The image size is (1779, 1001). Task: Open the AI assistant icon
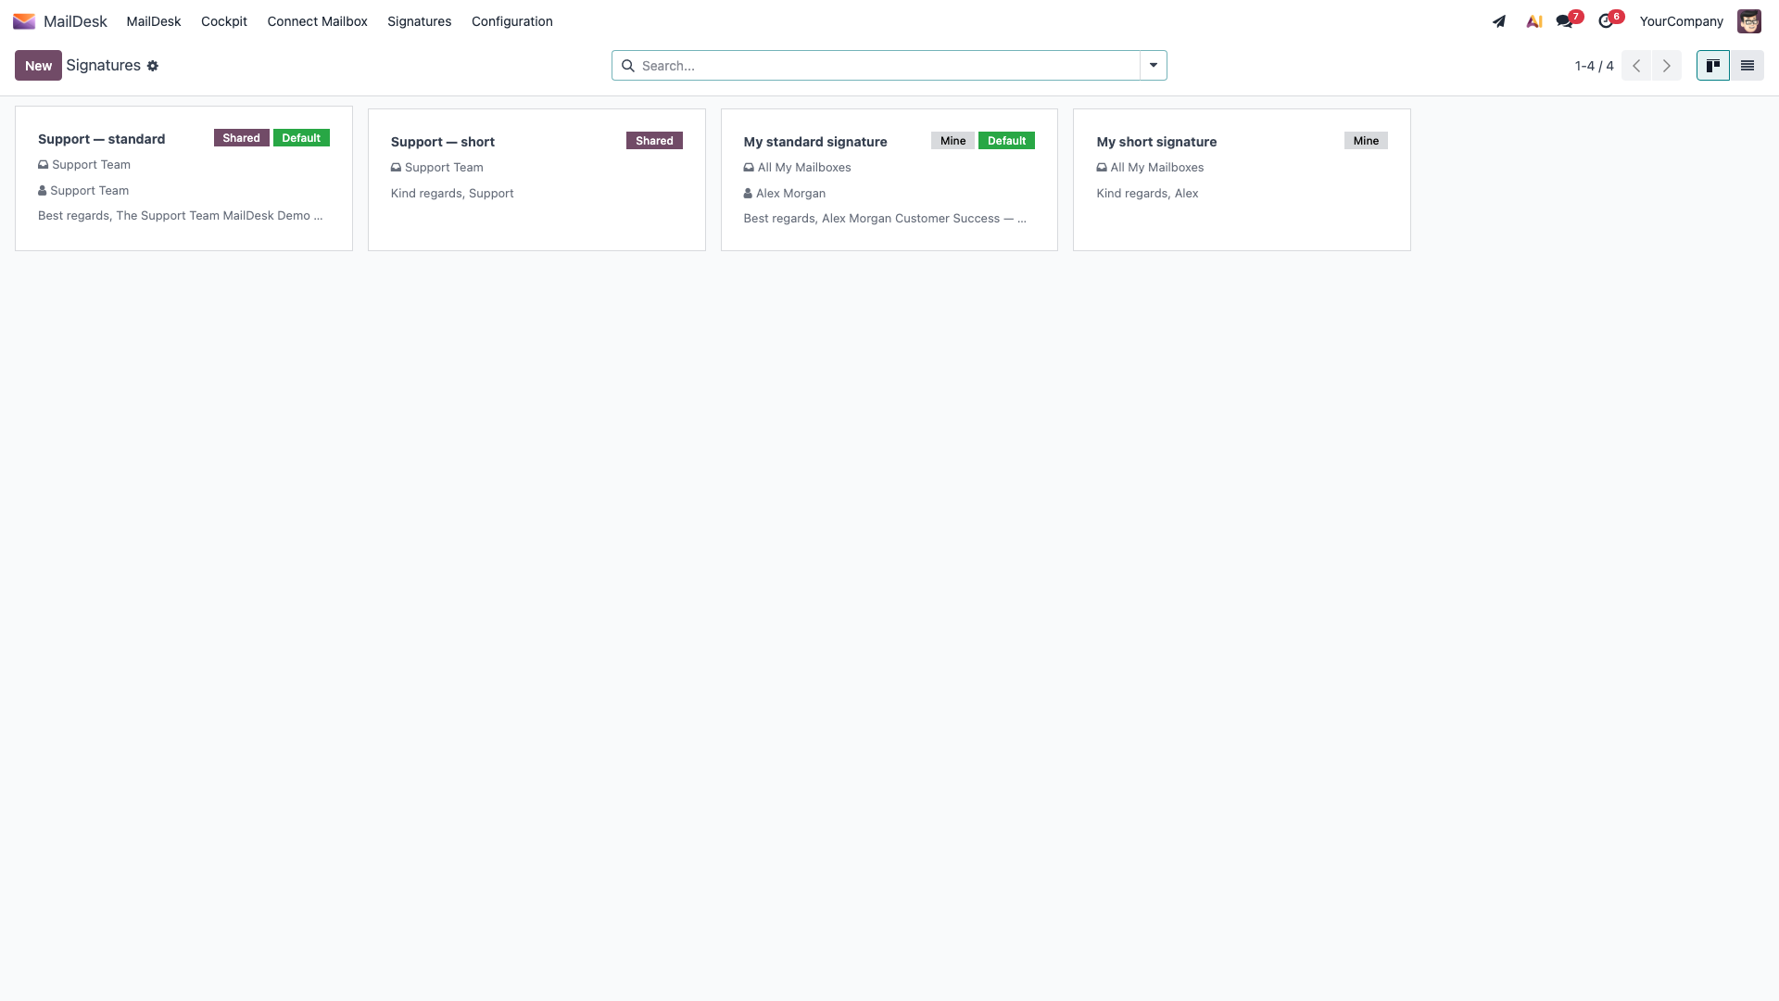pyautogui.click(x=1534, y=21)
